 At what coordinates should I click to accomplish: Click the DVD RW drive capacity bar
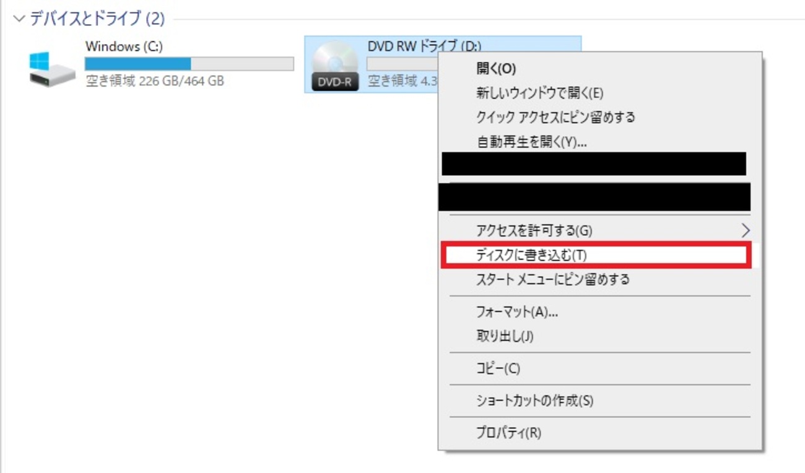pyautogui.click(x=402, y=64)
